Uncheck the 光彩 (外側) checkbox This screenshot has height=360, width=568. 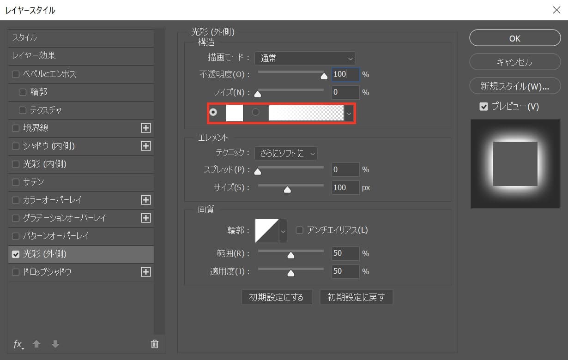[16, 254]
